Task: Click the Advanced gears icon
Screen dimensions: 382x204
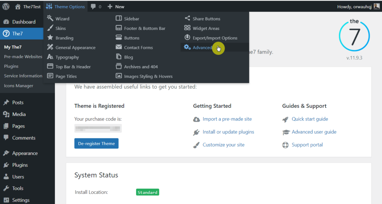Action: (x=187, y=47)
